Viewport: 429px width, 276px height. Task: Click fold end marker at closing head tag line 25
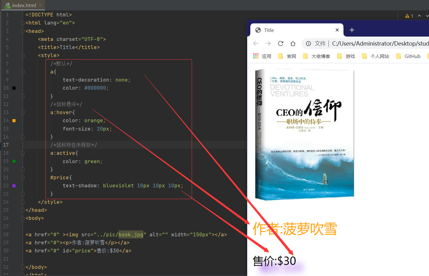(x=23, y=210)
